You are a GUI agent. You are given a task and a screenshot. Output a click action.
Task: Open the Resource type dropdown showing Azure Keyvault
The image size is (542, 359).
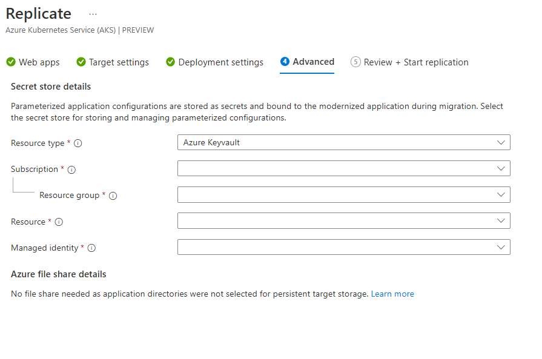[344, 142]
